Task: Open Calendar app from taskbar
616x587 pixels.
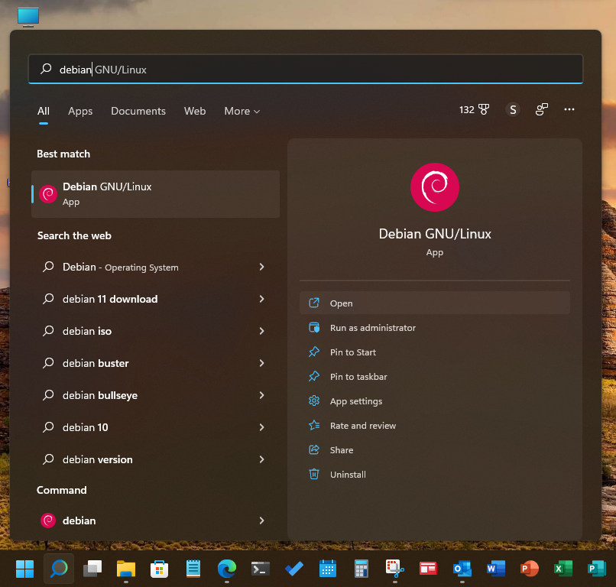Action: pyautogui.click(x=328, y=569)
